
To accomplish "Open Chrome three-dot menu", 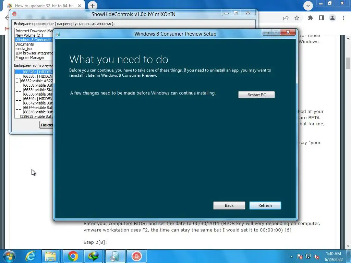I will coord(343,18).
